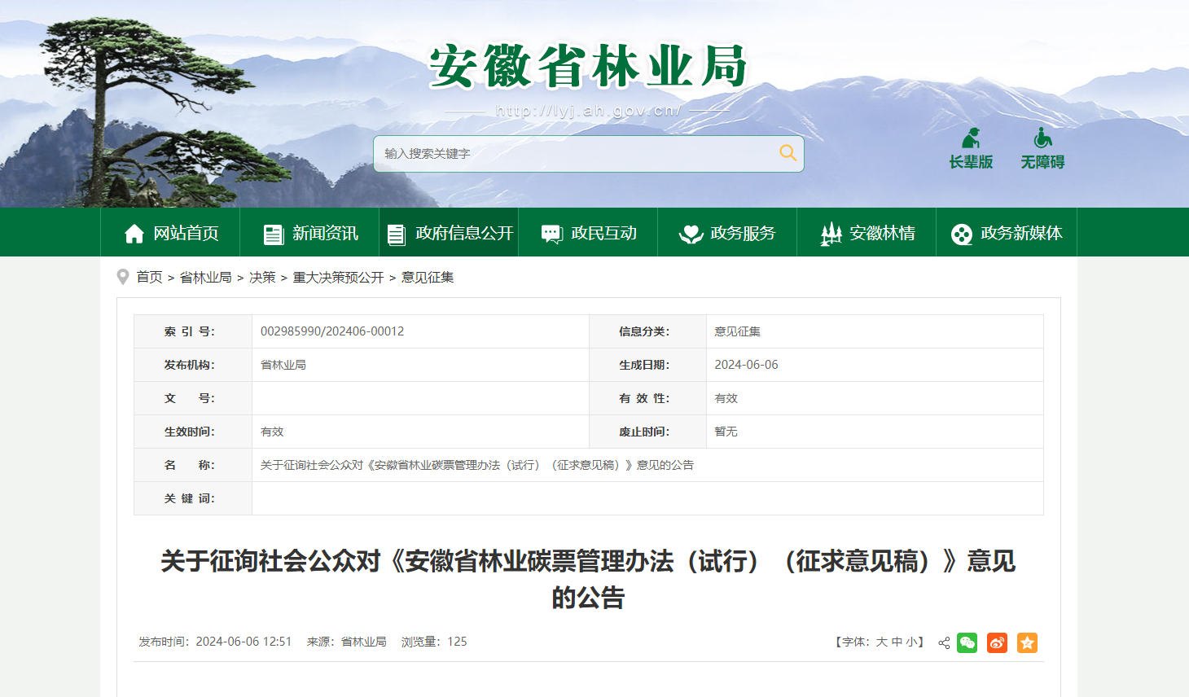This screenshot has height=697, width=1189.
Task: Click the 重大决策预公开 breadcrumb link
Action: 339,278
